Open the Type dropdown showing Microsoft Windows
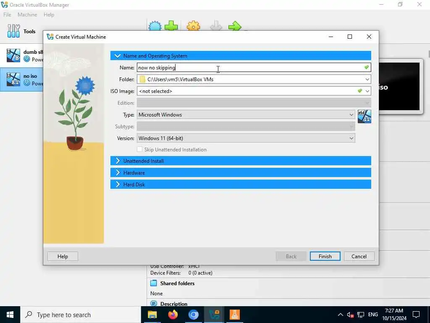 (x=246, y=115)
